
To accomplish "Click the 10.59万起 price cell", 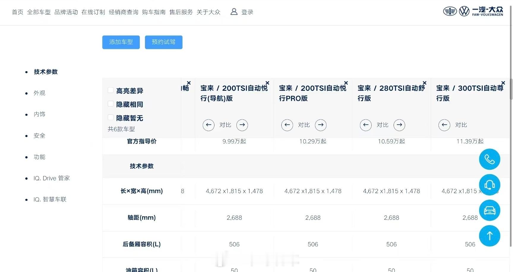I will coord(392,141).
